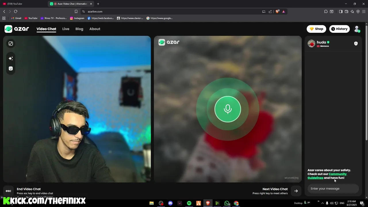Open the YouTube bookmark
368x207 pixels.
31,18
